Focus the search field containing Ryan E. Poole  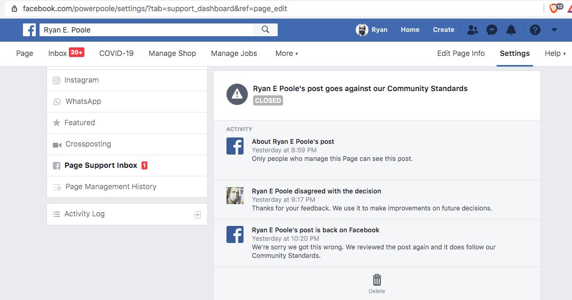(146, 30)
